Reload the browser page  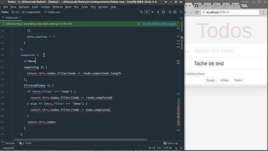coord(197,12)
